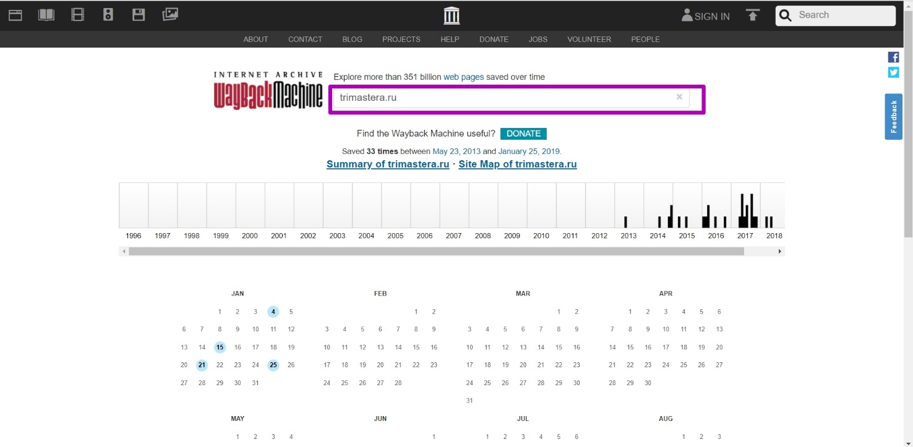913x447 pixels.
Task: Open Summary of trimastera.ru
Action: pos(388,164)
